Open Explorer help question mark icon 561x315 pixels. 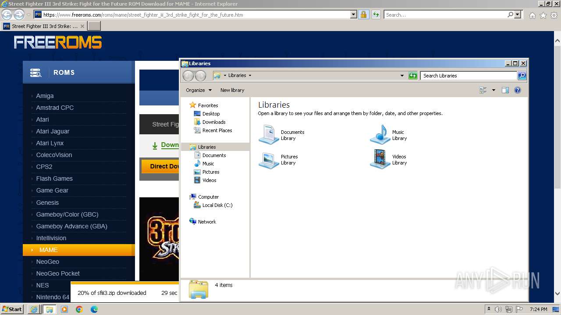(518, 90)
